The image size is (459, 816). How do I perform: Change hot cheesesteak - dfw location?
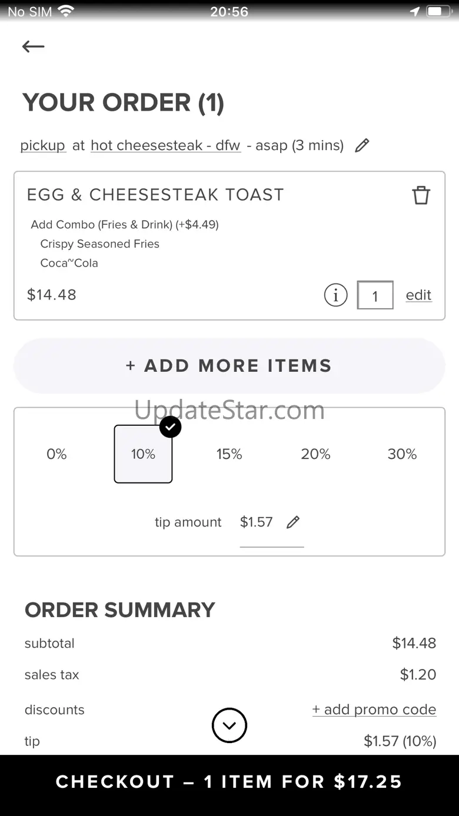(x=165, y=145)
